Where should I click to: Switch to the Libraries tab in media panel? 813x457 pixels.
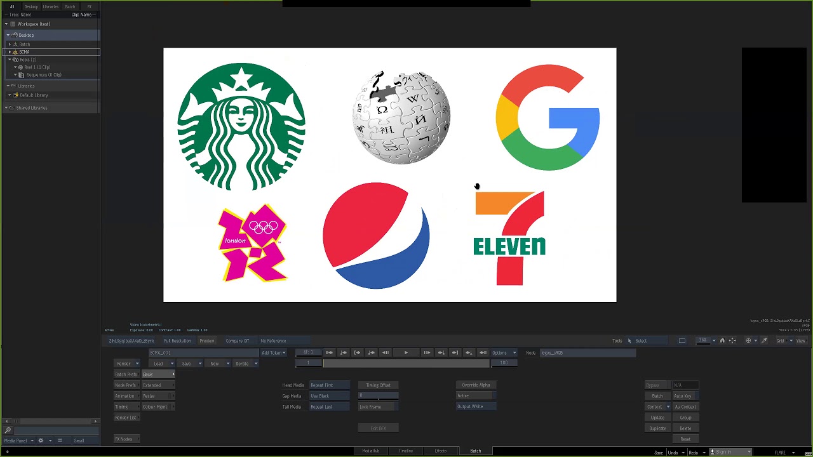(51, 7)
